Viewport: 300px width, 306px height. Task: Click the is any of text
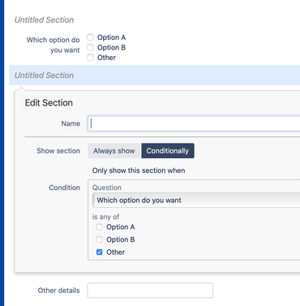tap(105, 217)
